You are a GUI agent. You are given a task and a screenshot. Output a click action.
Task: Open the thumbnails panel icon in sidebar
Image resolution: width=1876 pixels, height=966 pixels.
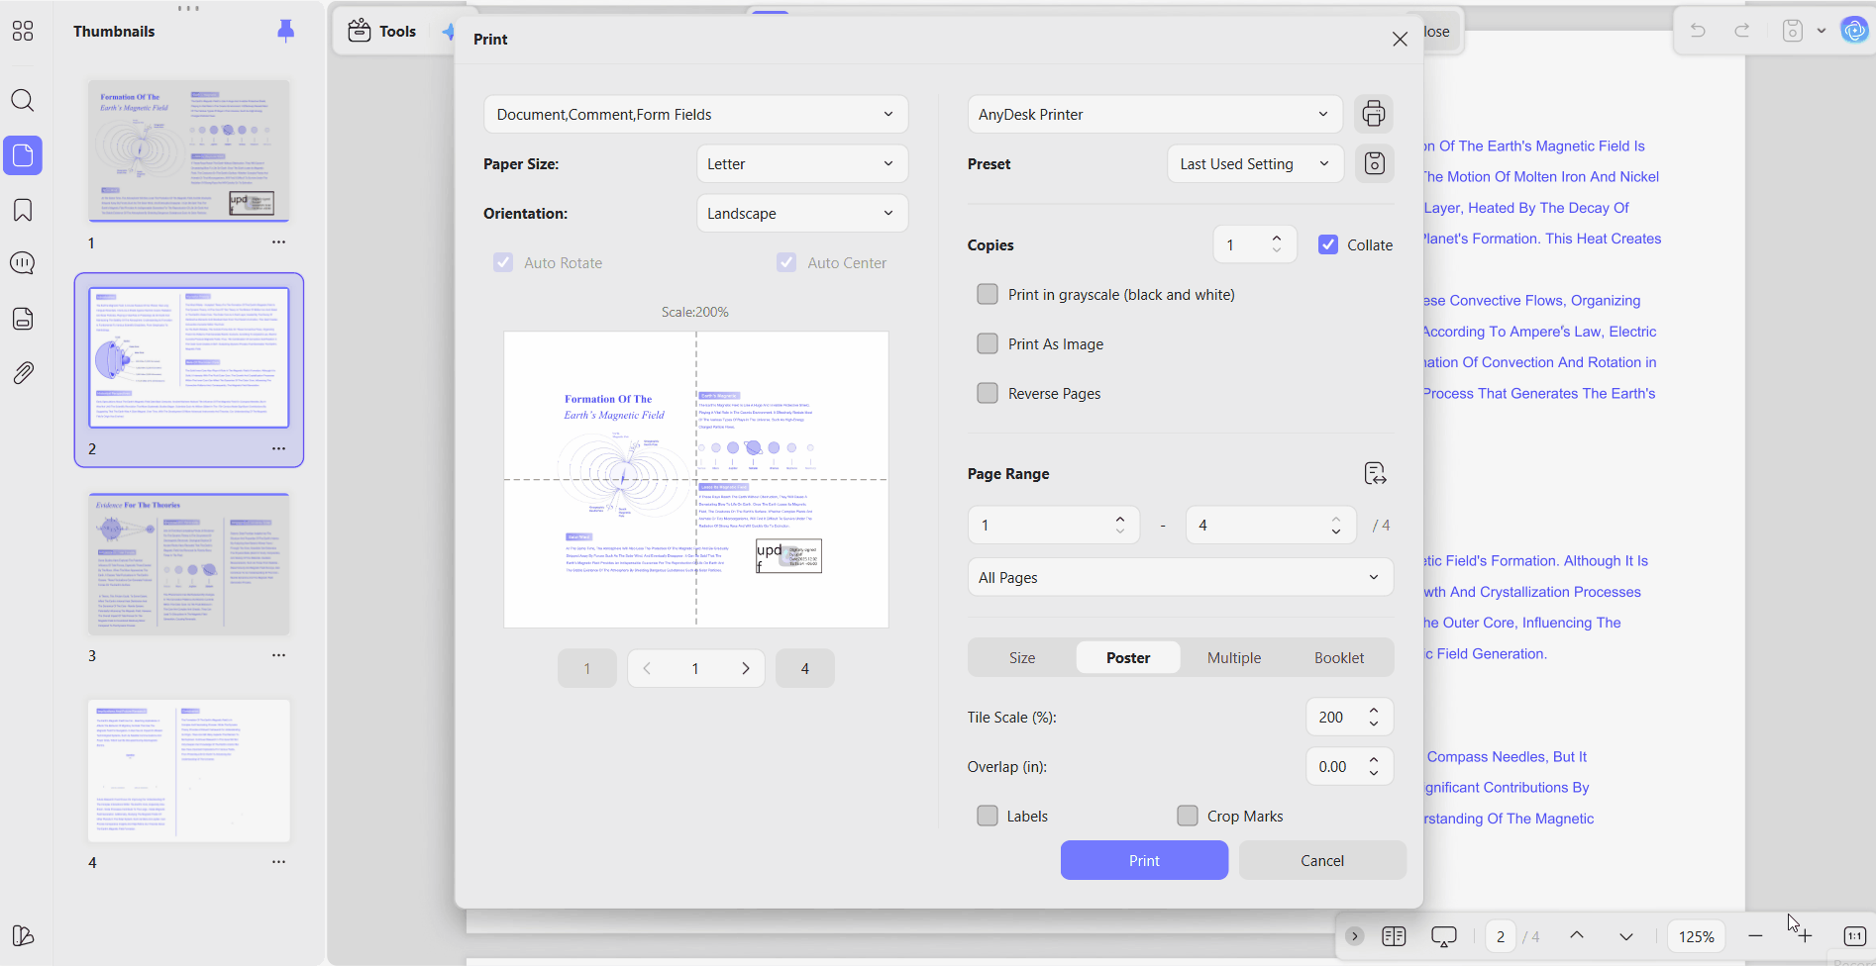point(23,155)
